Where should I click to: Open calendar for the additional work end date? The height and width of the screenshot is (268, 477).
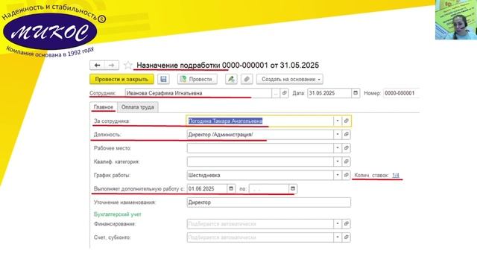[293, 188]
